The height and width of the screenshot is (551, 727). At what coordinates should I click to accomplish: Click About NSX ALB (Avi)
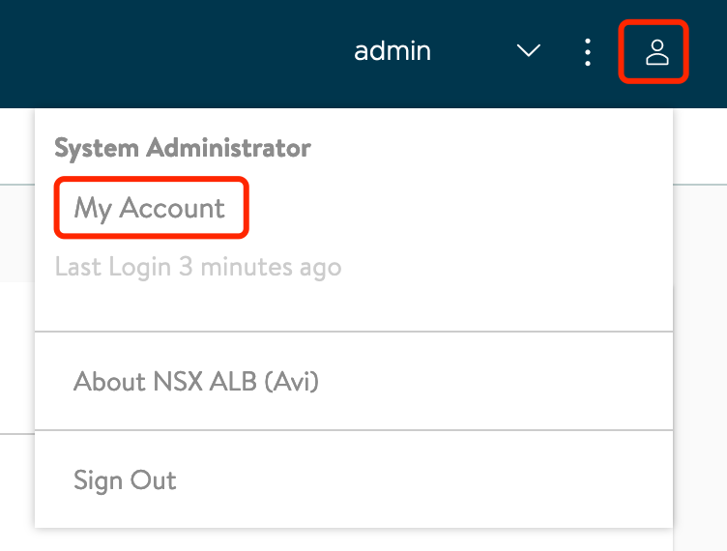[x=196, y=382]
